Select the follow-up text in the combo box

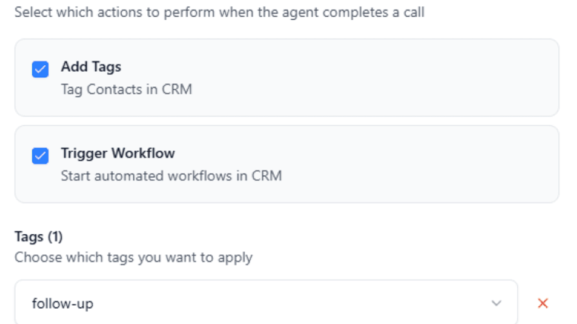63,304
